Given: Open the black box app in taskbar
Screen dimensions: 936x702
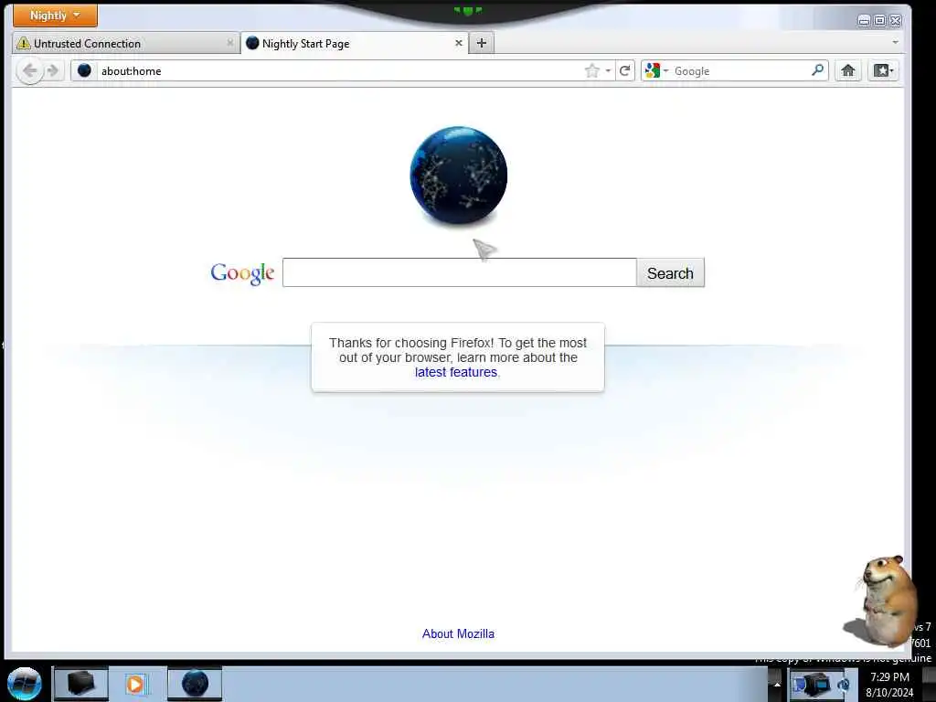Looking at the screenshot, I should pyautogui.click(x=81, y=684).
